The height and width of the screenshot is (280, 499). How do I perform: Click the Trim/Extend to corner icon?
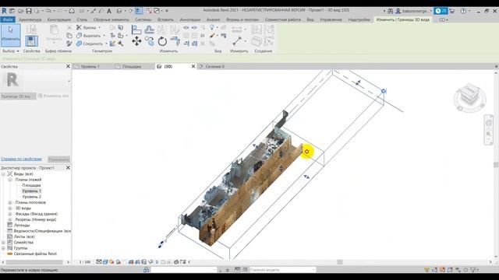[175, 41]
